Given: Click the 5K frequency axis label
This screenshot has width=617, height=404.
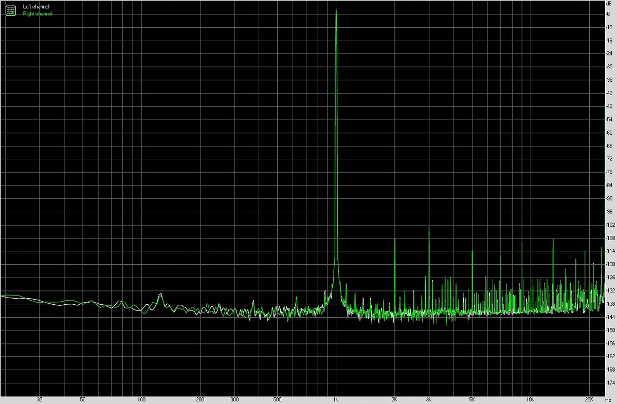Looking at the screenshot, I should pos(472,399).
